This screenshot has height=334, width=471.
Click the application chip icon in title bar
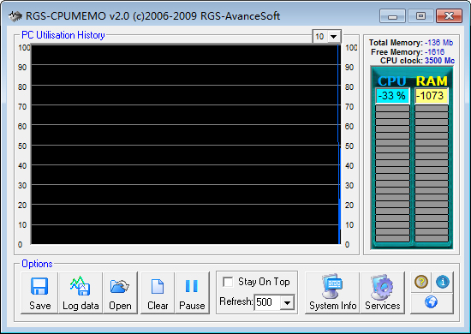(x=15, y=16)
